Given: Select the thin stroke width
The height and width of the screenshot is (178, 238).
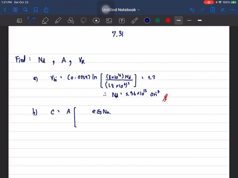Looking at the screenshot, I should (189, 20).
